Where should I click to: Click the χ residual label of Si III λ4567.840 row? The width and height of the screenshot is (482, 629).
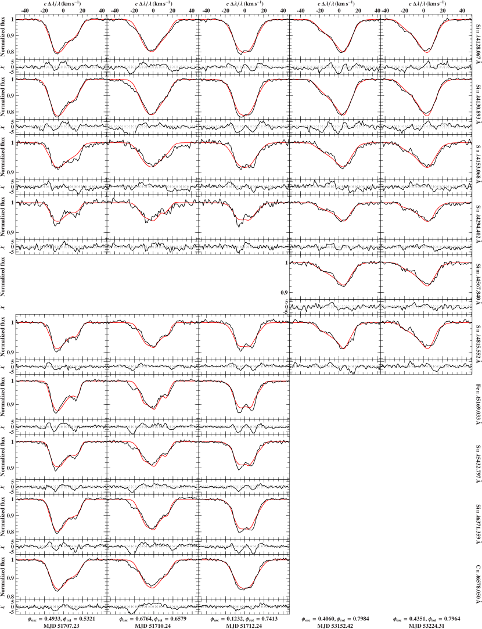click(3, 307)
